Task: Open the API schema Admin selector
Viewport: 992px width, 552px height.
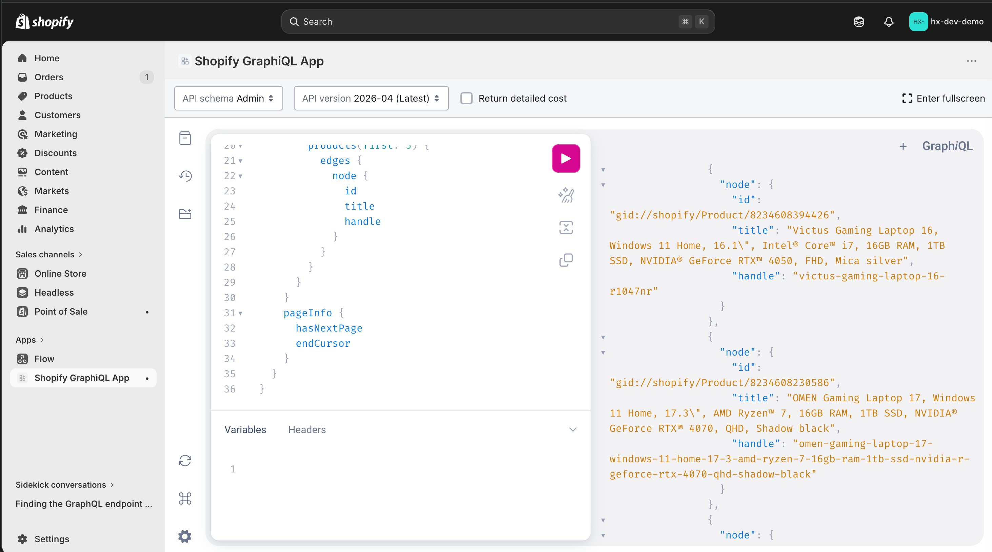Action: tap(229, 98)
